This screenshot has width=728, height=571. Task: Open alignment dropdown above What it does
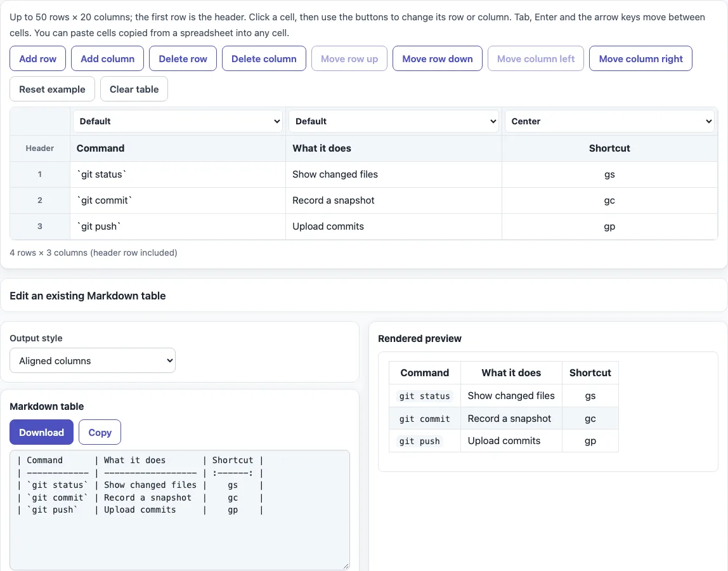point(394,121)
